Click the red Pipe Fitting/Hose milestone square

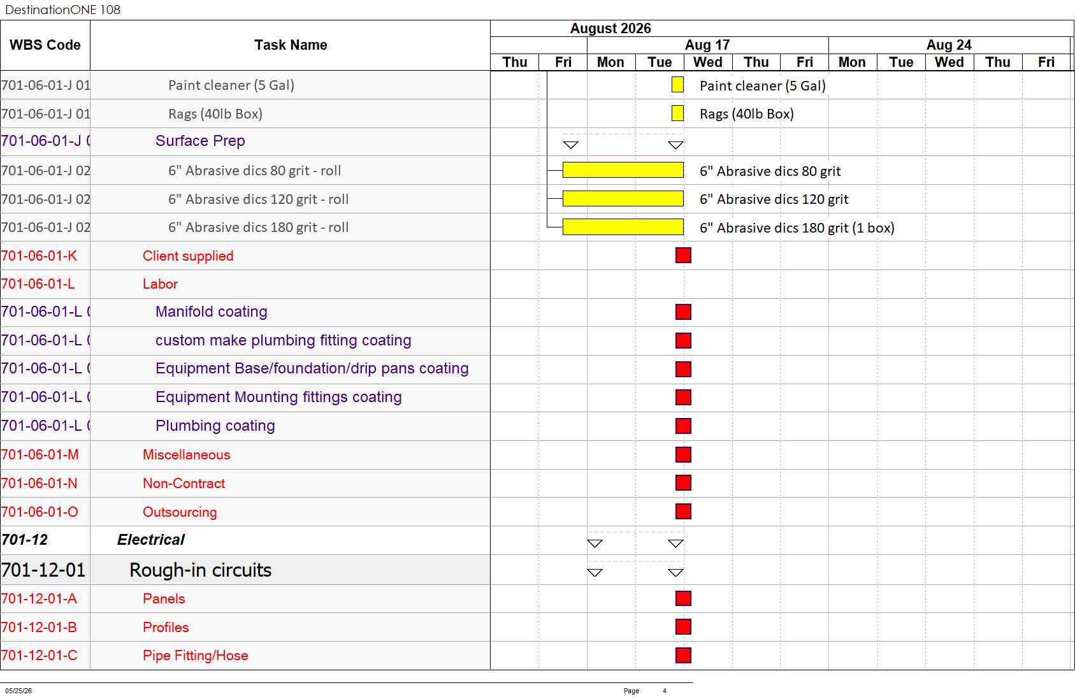(x=683, y=655)
